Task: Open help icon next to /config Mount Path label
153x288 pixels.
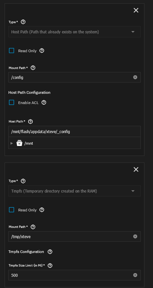Action: click(x=33, y=68)
